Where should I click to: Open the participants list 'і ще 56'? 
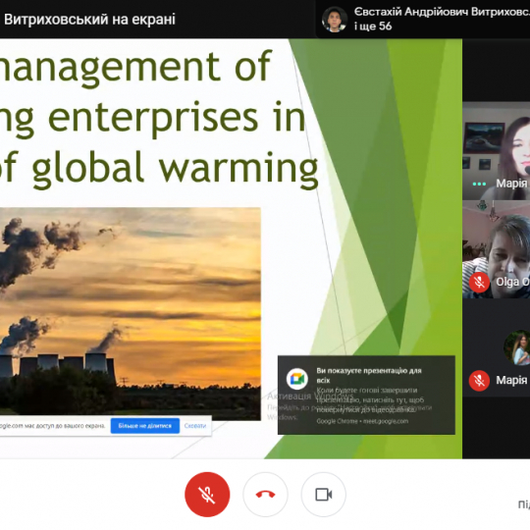pos(373,26)
